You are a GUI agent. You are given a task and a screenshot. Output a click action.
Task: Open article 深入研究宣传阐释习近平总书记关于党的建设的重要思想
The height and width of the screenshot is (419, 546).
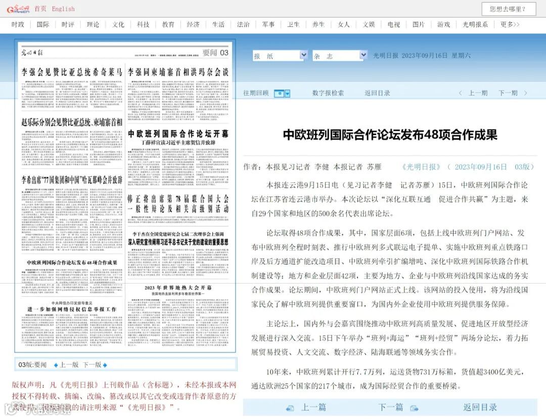click(x=178, y=242)
